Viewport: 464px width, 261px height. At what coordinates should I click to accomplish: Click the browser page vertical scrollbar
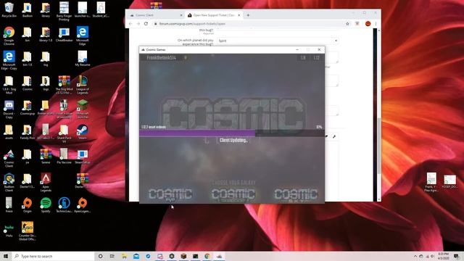[379, 145]
